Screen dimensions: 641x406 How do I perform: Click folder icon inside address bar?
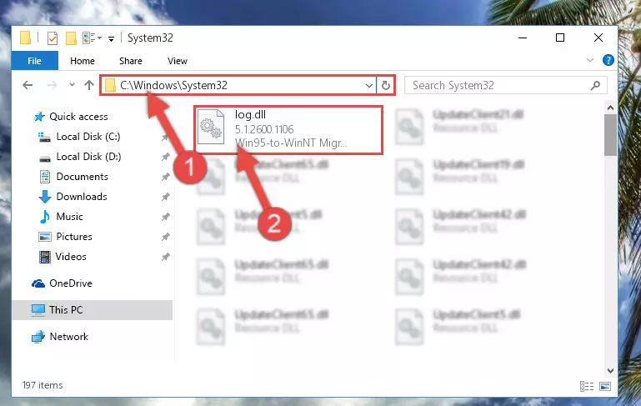click(x=110, y=86)
